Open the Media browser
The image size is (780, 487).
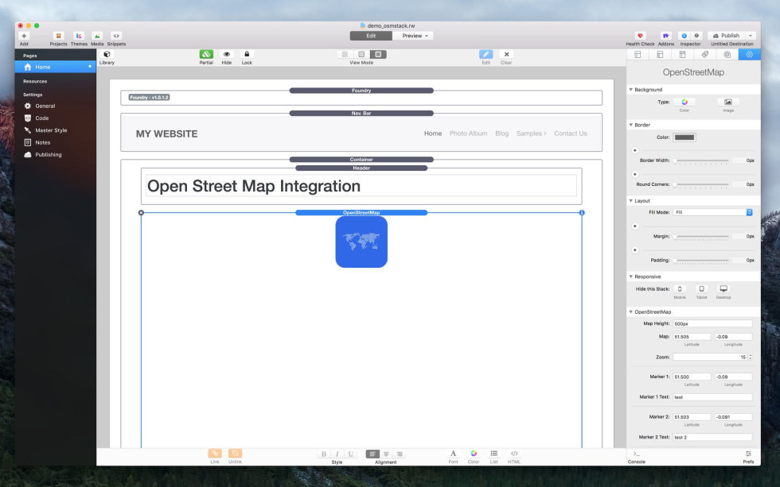pos(97,36)
